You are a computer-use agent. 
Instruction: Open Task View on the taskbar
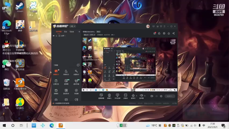[x=21, y=125]
